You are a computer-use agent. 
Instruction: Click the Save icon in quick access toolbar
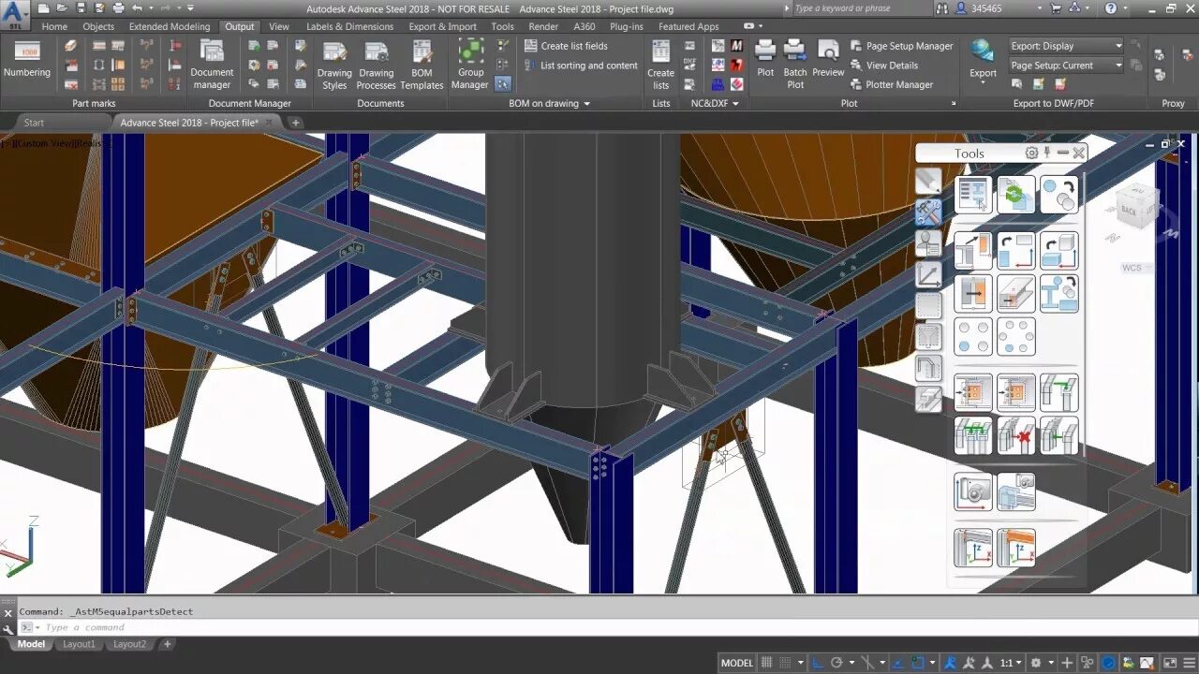pos(80,8)
